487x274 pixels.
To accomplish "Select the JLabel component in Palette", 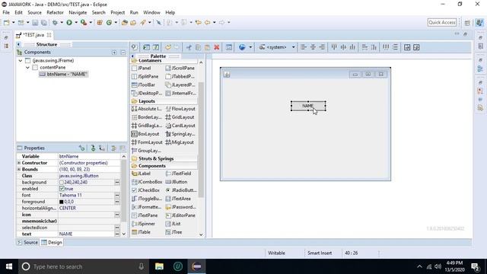I will [142, 174].
